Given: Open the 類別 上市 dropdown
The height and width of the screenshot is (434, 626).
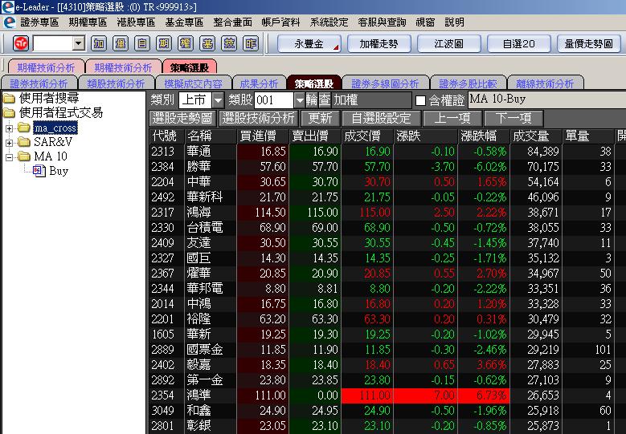Looking at the screenshot, I should click(218, 100).
